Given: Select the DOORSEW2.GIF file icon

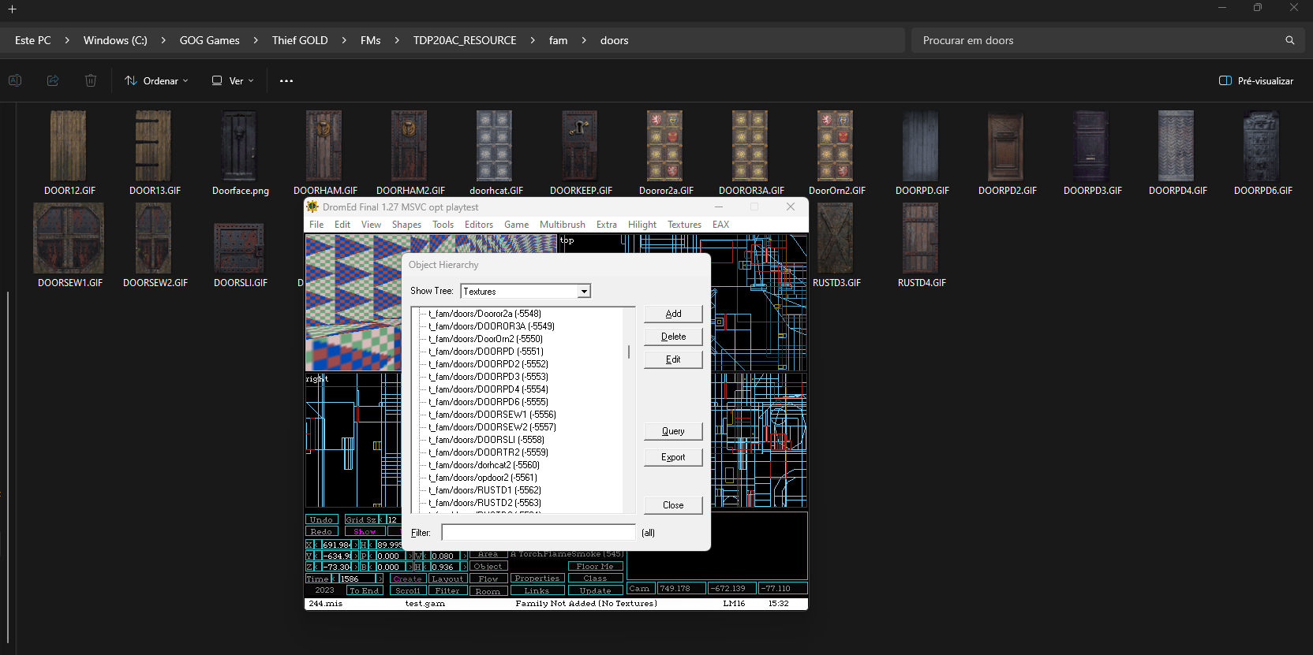Looking at the screenshot, I should [154, 238].
